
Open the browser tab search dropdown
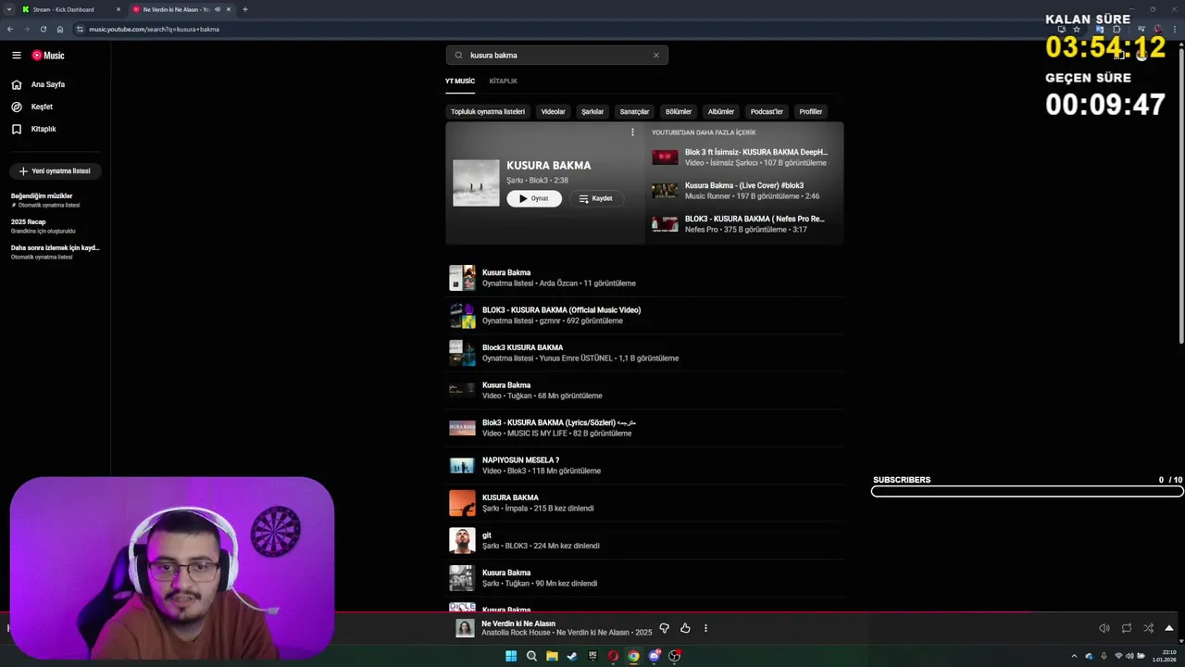(9, 9)
